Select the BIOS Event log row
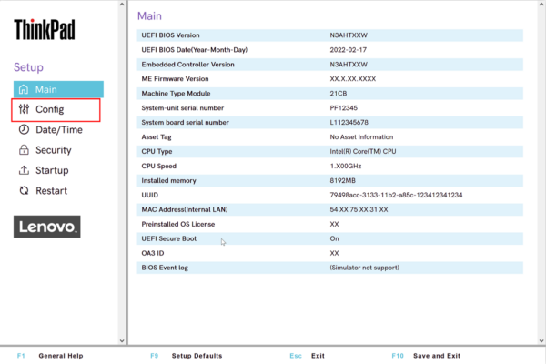The height and width of the screenshot is (364, 546). (x=329, y=268)
